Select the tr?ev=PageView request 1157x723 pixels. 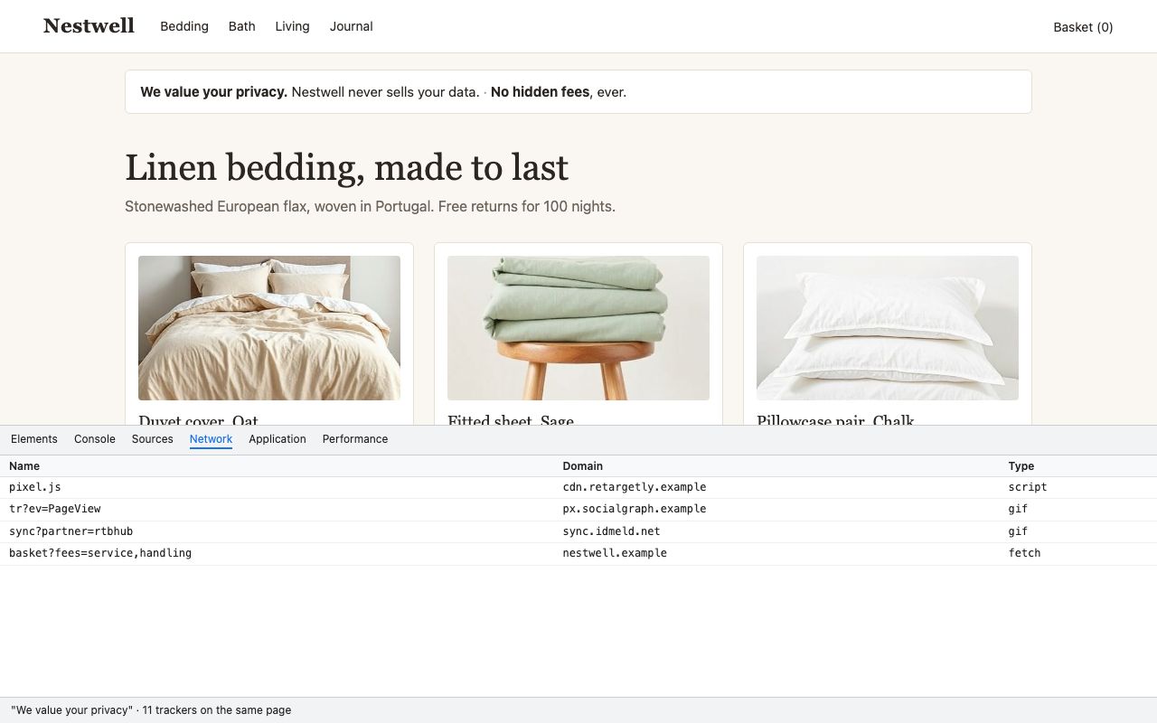point(578,509)
